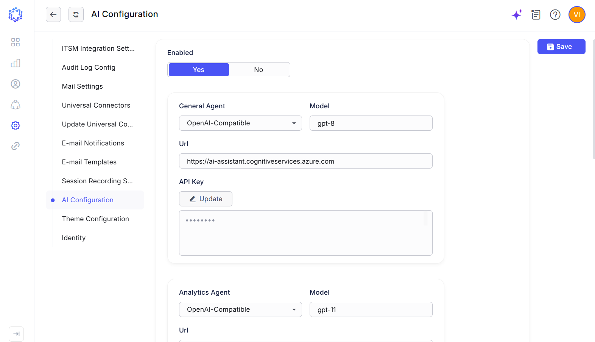Set Enabled to Yes
Image resolution: width=595 pixels, height=342 pixels.
point(199,70)
